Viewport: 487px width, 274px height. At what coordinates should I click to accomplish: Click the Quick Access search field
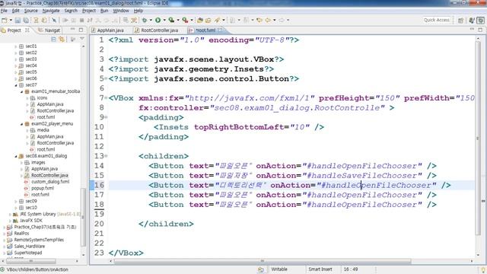(437, 20)
